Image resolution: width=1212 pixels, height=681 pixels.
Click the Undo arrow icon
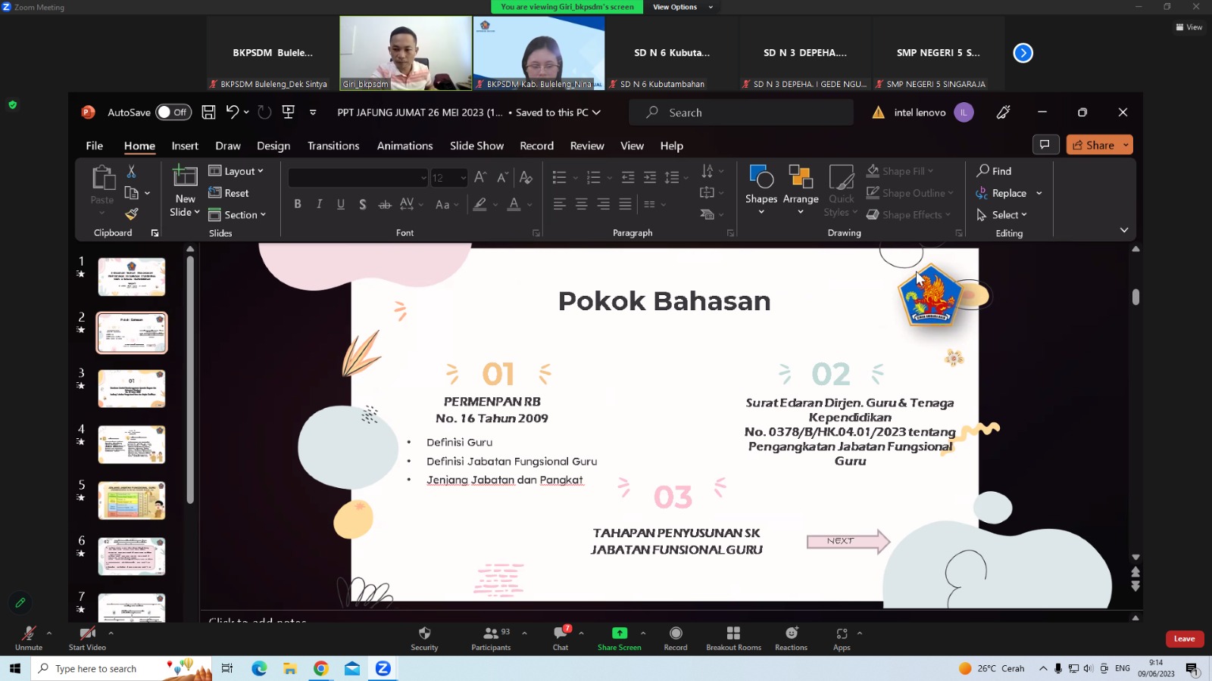(x=233, y=112)
